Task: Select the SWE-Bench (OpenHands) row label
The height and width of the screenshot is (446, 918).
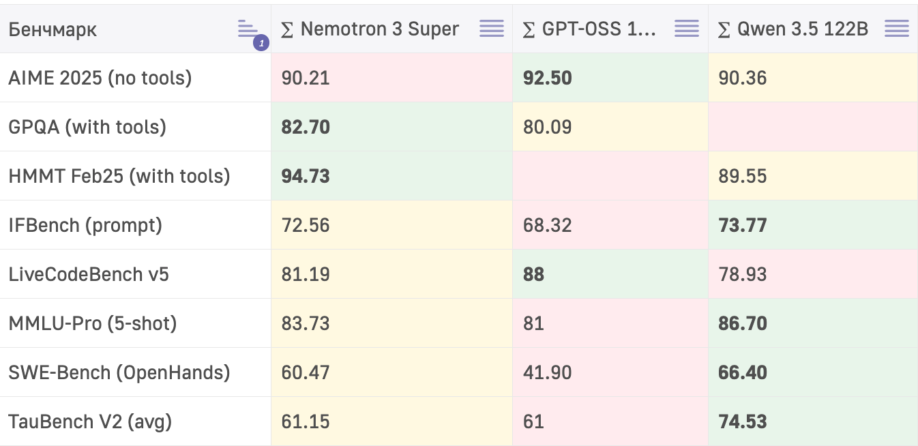Action: (119, 372)
